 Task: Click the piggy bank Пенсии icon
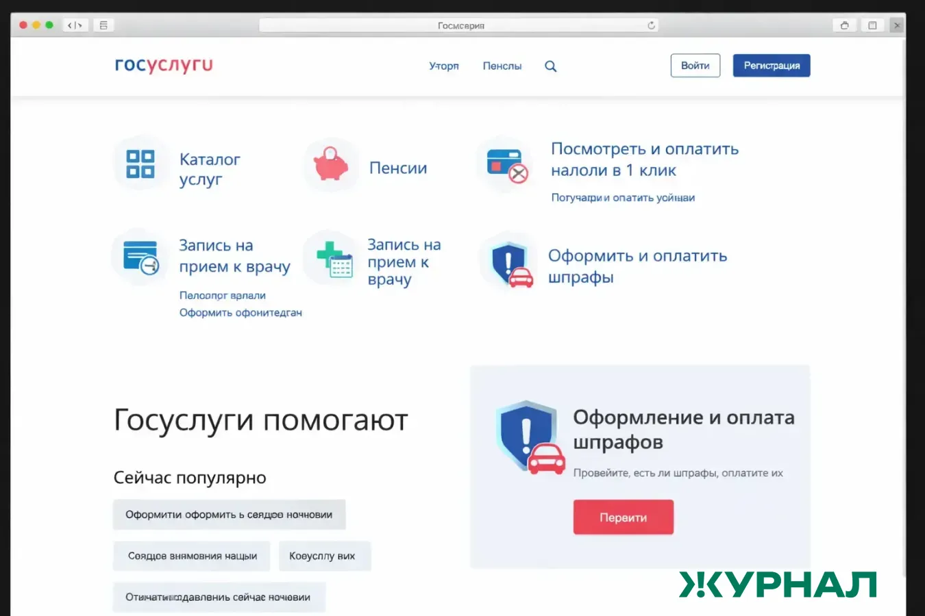[330, 164]
